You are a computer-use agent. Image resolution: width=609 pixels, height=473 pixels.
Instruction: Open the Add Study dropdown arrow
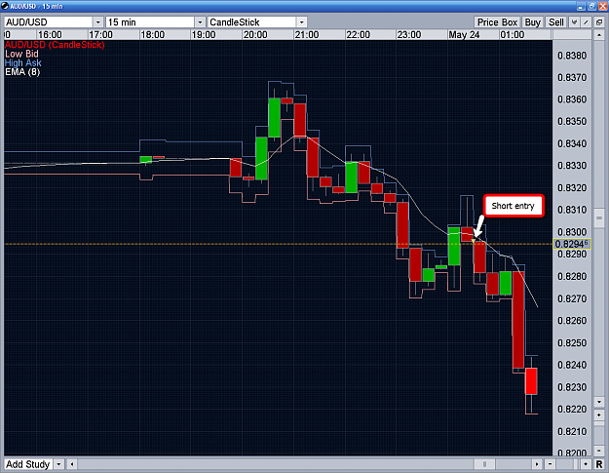pyautogui.click(x=58, y=464)
